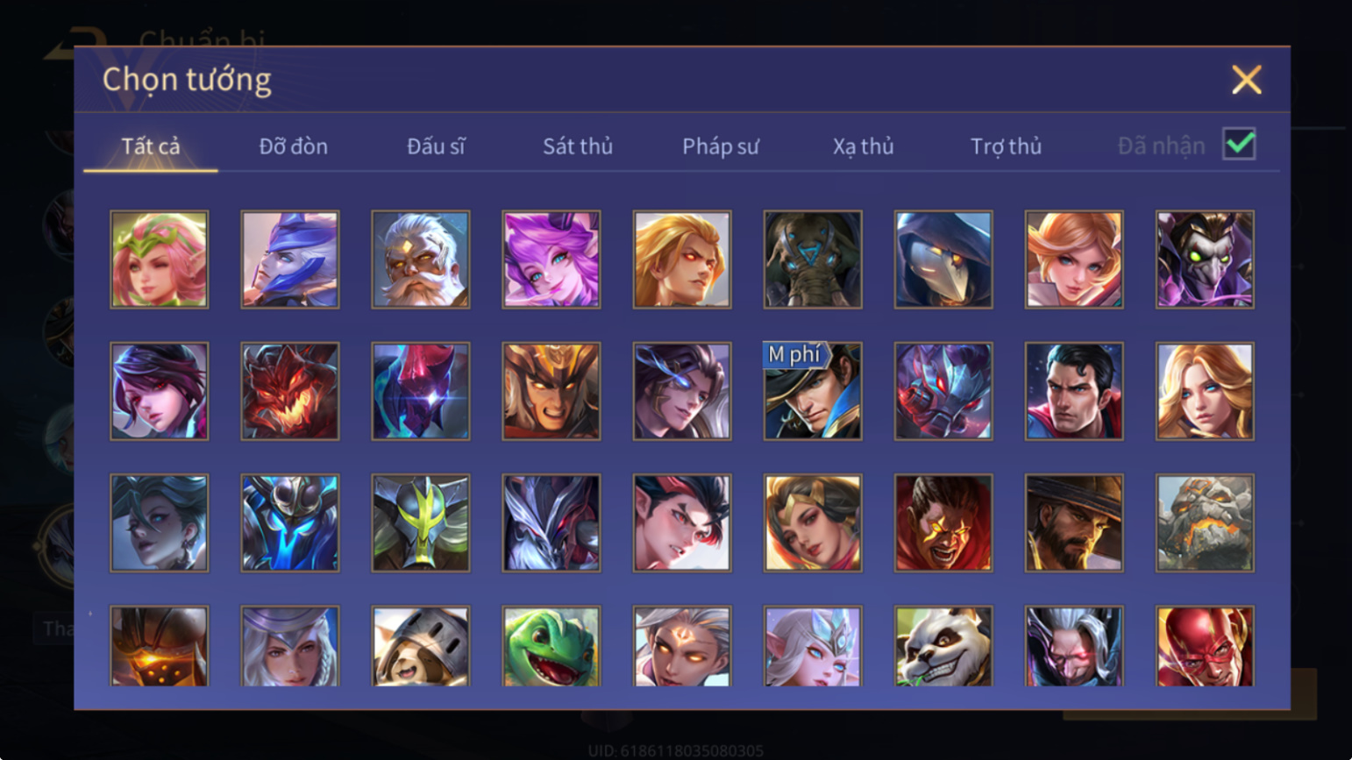Viewport: 1352px width, 760px height.
Task: Select the red demon-faced hero
Action: tap(289, 391)
